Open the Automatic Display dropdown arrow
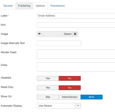Viewport: 115px width, 112px height. point(78,106)
